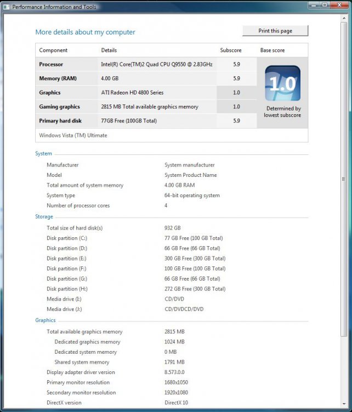Minimize the Performance Information window
Viewport: 352px width, 412px height.
pyautogui.click(x=314, y=5)
